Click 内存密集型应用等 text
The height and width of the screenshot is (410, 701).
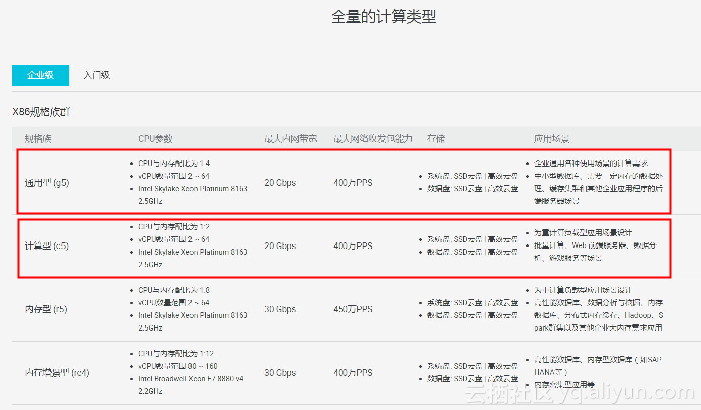click(564, 385)
